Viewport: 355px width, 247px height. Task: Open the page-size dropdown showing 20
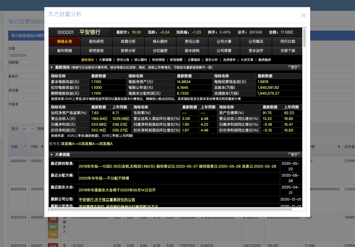28,129
